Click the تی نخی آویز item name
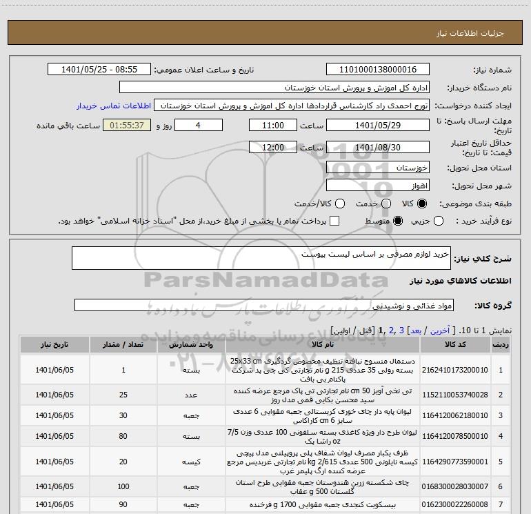531x514 pixels. [x=323, y=395]
